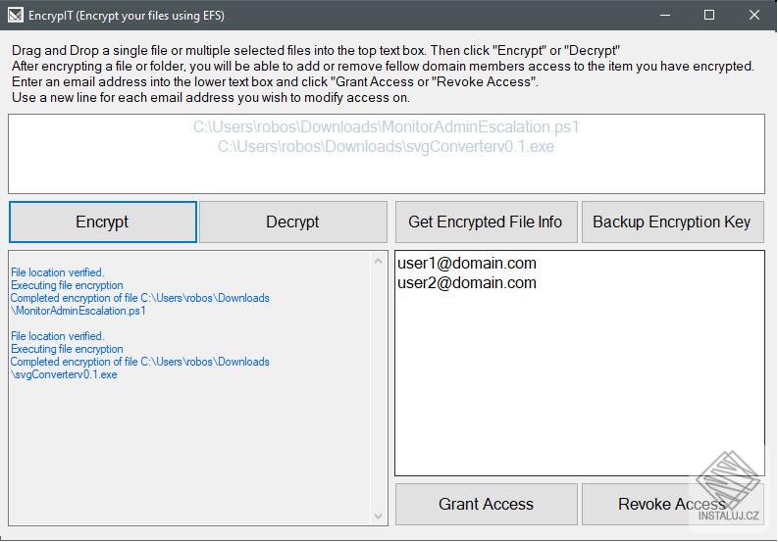
Task: Click Backup Encryption Key button
Action: click(x=672, y=222)
